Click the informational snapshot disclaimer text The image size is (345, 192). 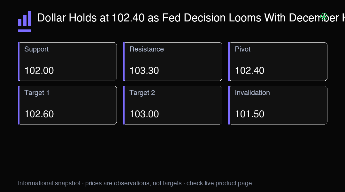point(135,183)
